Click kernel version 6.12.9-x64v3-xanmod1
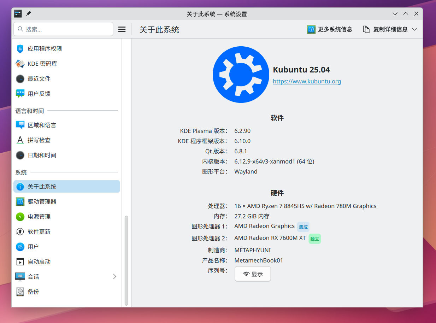This screenshot has width=436, height=323. pyautogui.click(x=264, y=161)
